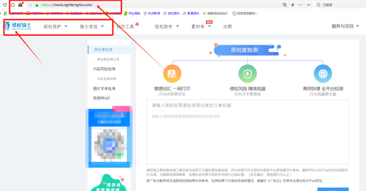The height and width of the screenshot is (191, 366).
Task: Open the 服务与支持 menu
Action: tap(342, 26)
